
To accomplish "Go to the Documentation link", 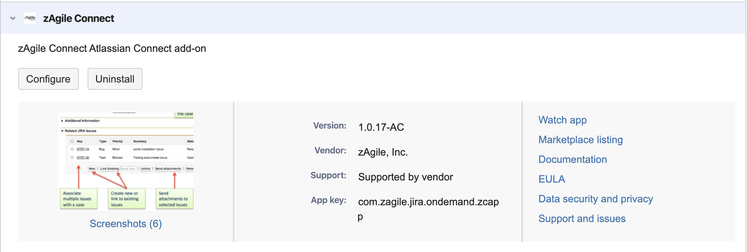I will click(x=572, y=159).
